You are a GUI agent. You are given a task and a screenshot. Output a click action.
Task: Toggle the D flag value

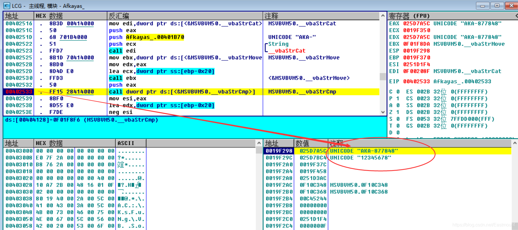point(398,133)
